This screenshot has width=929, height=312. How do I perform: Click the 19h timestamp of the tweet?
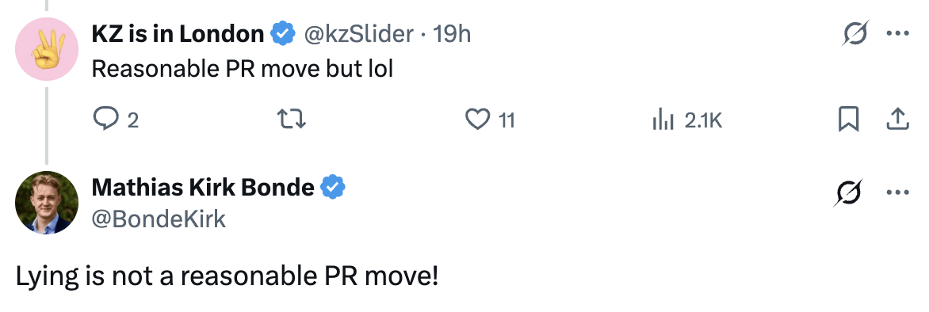tap(452, 34)
